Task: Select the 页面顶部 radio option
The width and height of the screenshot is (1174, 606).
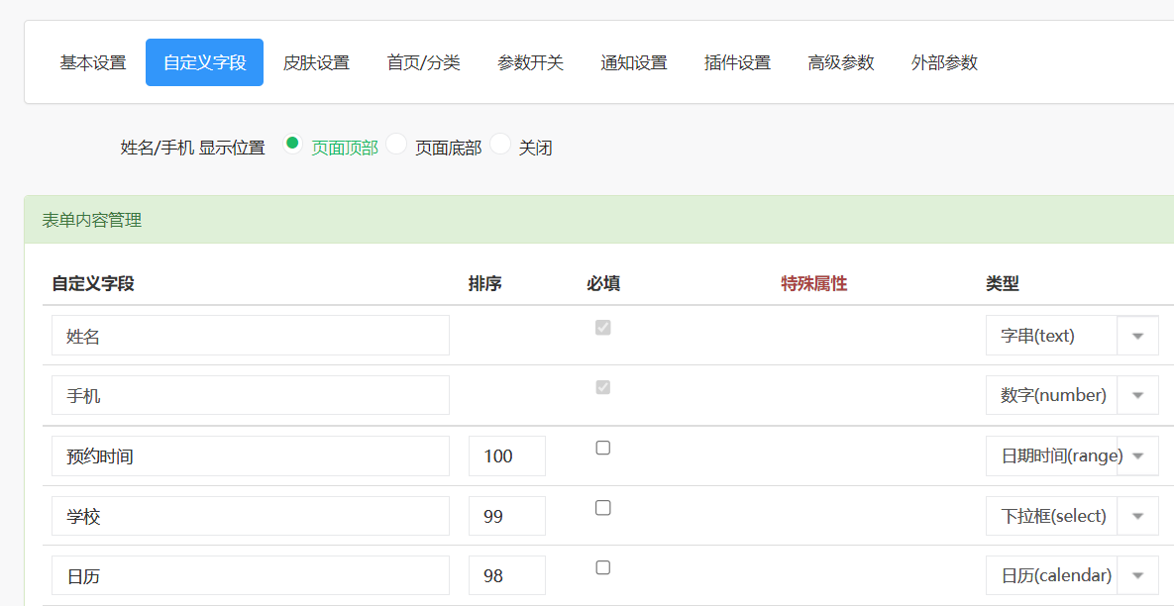Action: pos(292,144)
